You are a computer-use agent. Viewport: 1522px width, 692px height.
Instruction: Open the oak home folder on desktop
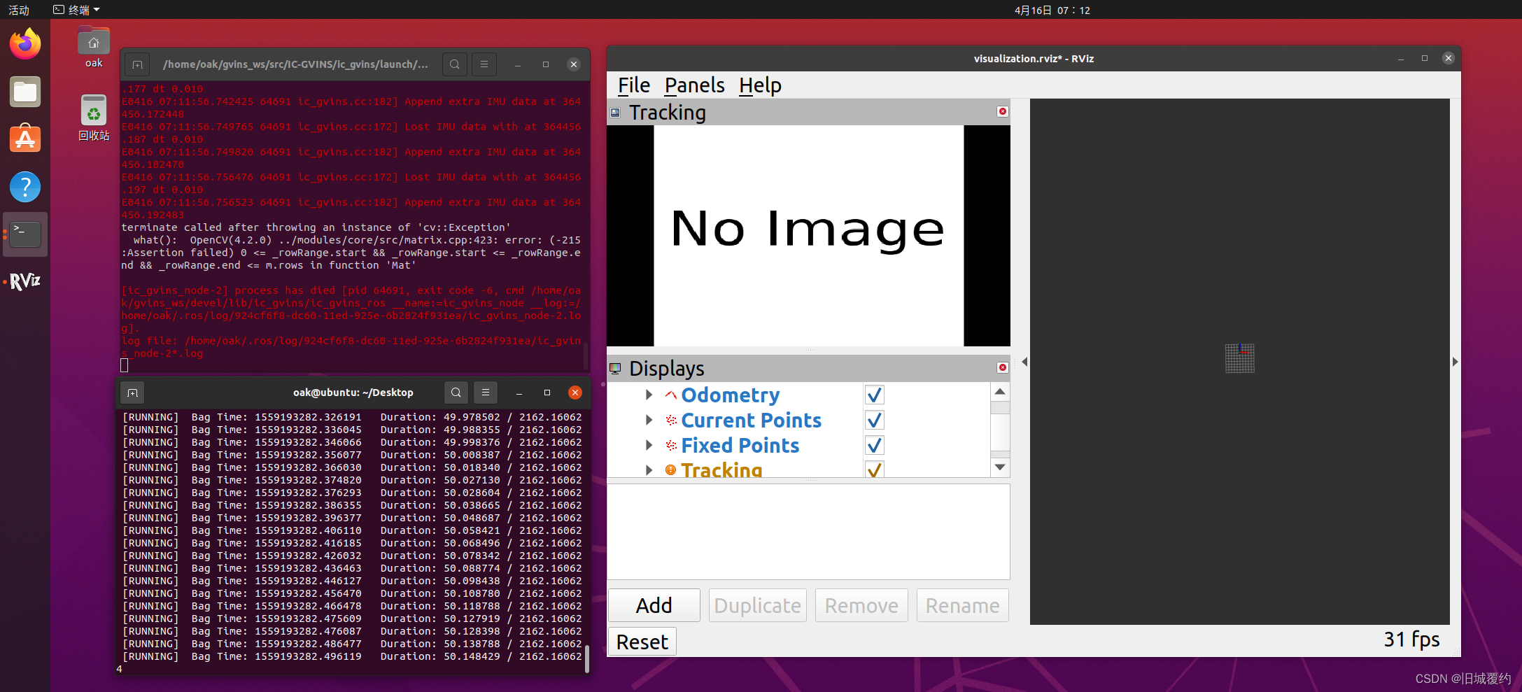click(x=94, y=47)
